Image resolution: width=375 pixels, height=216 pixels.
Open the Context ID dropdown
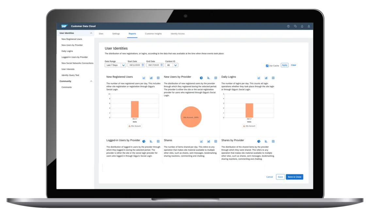pos(176,65)
